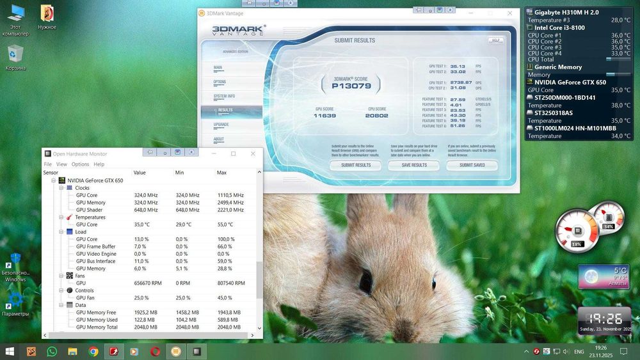The image size is (640, 360).
Task: Collapse the Temperatures tree node
Action: click(x=61, y=217)
